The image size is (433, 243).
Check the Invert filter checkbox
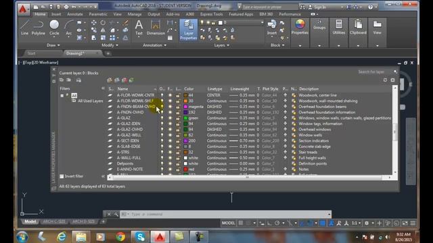(x=62, y=176)
